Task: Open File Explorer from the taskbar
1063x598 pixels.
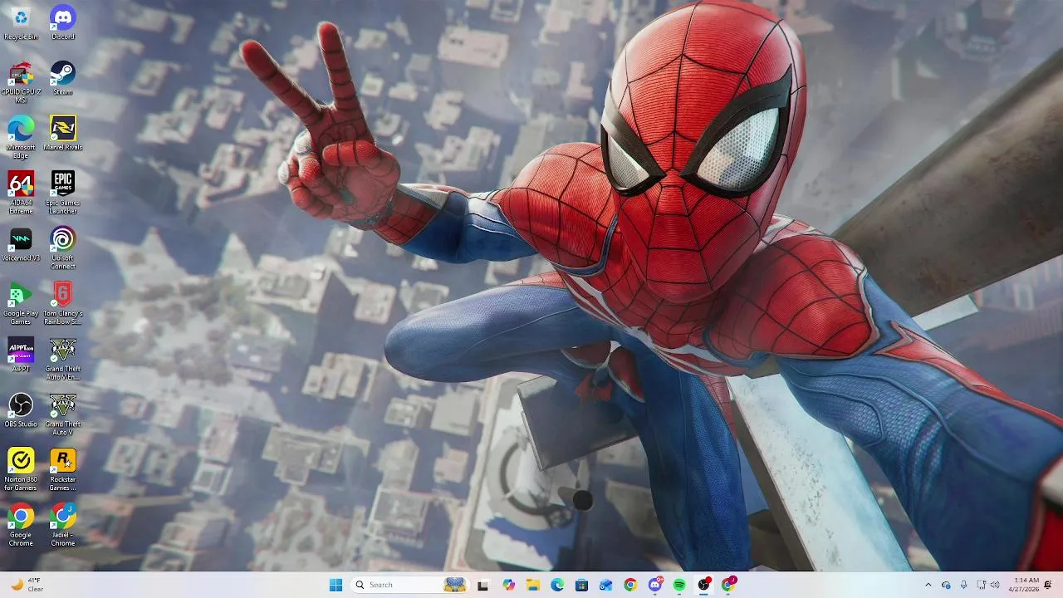Action: (x=533, y=585)
